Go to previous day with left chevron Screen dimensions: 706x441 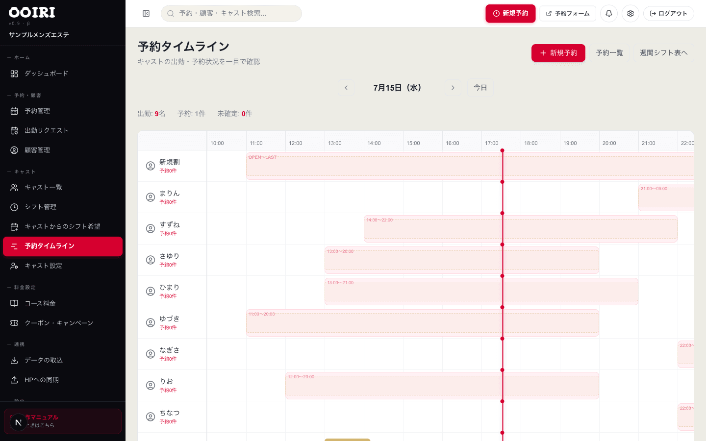[346, 88]
